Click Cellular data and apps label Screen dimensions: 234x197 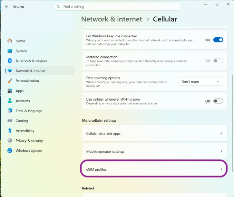[x=103, y=133]
